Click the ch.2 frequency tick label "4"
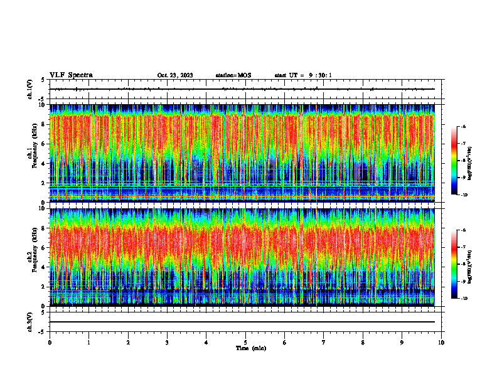This screenshot has height=384, width=497. tap(44, 267)
